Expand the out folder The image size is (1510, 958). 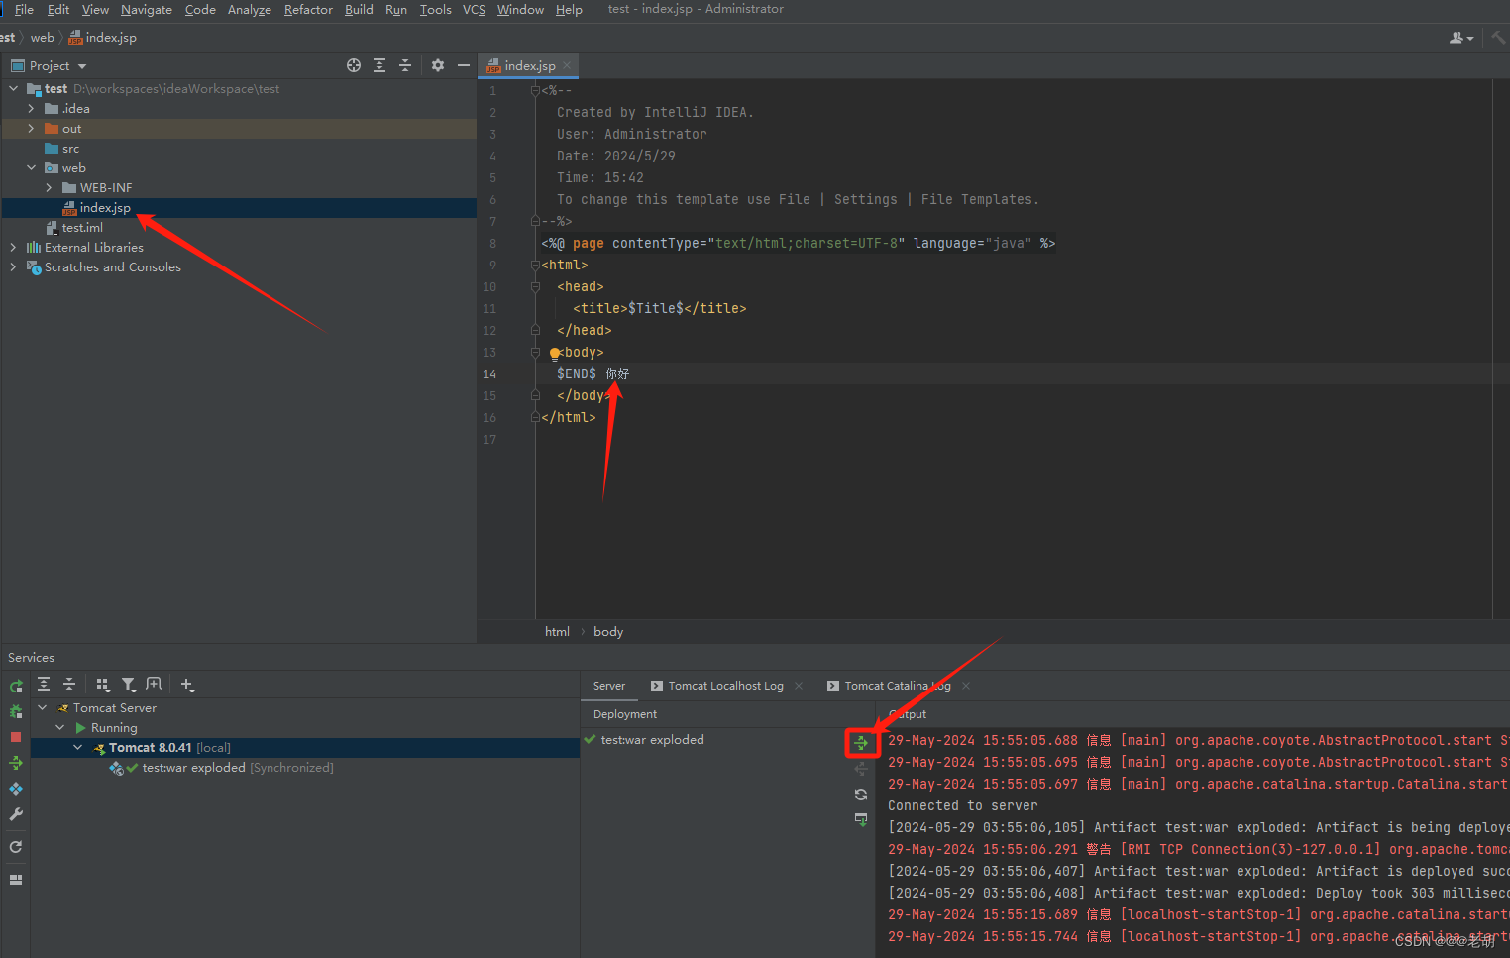pos(31,129)
